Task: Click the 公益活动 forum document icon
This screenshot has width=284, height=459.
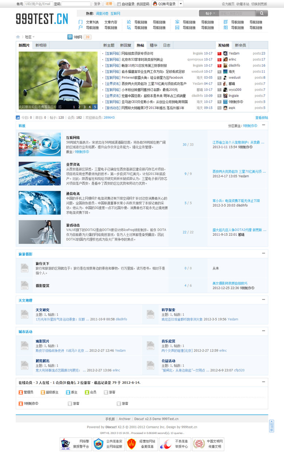Action: [150, 365]
